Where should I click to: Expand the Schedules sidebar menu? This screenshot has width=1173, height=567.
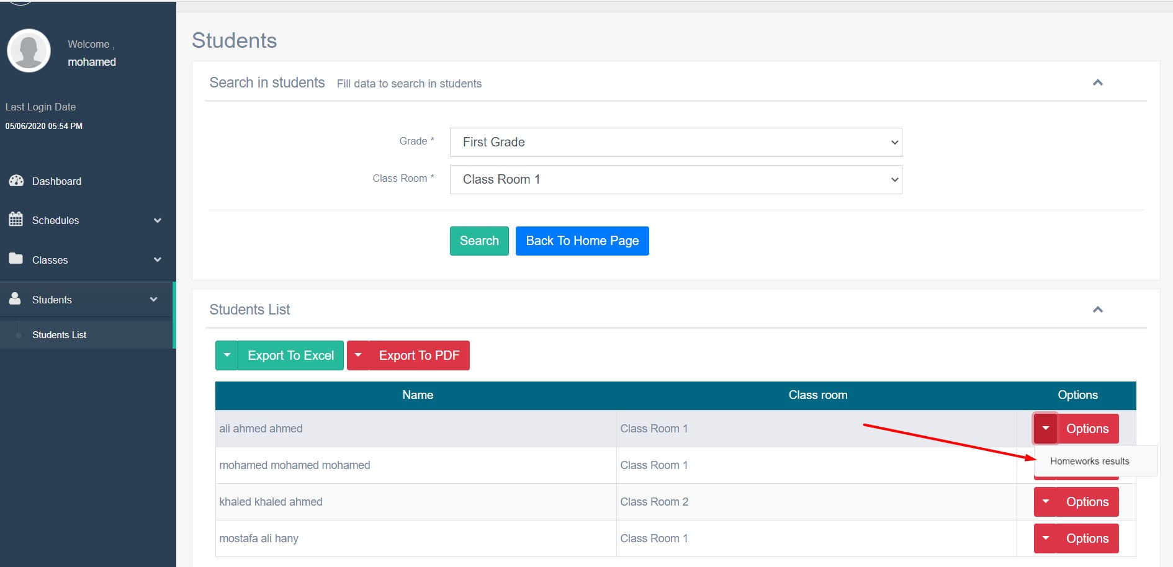click(x=158, y=220)
